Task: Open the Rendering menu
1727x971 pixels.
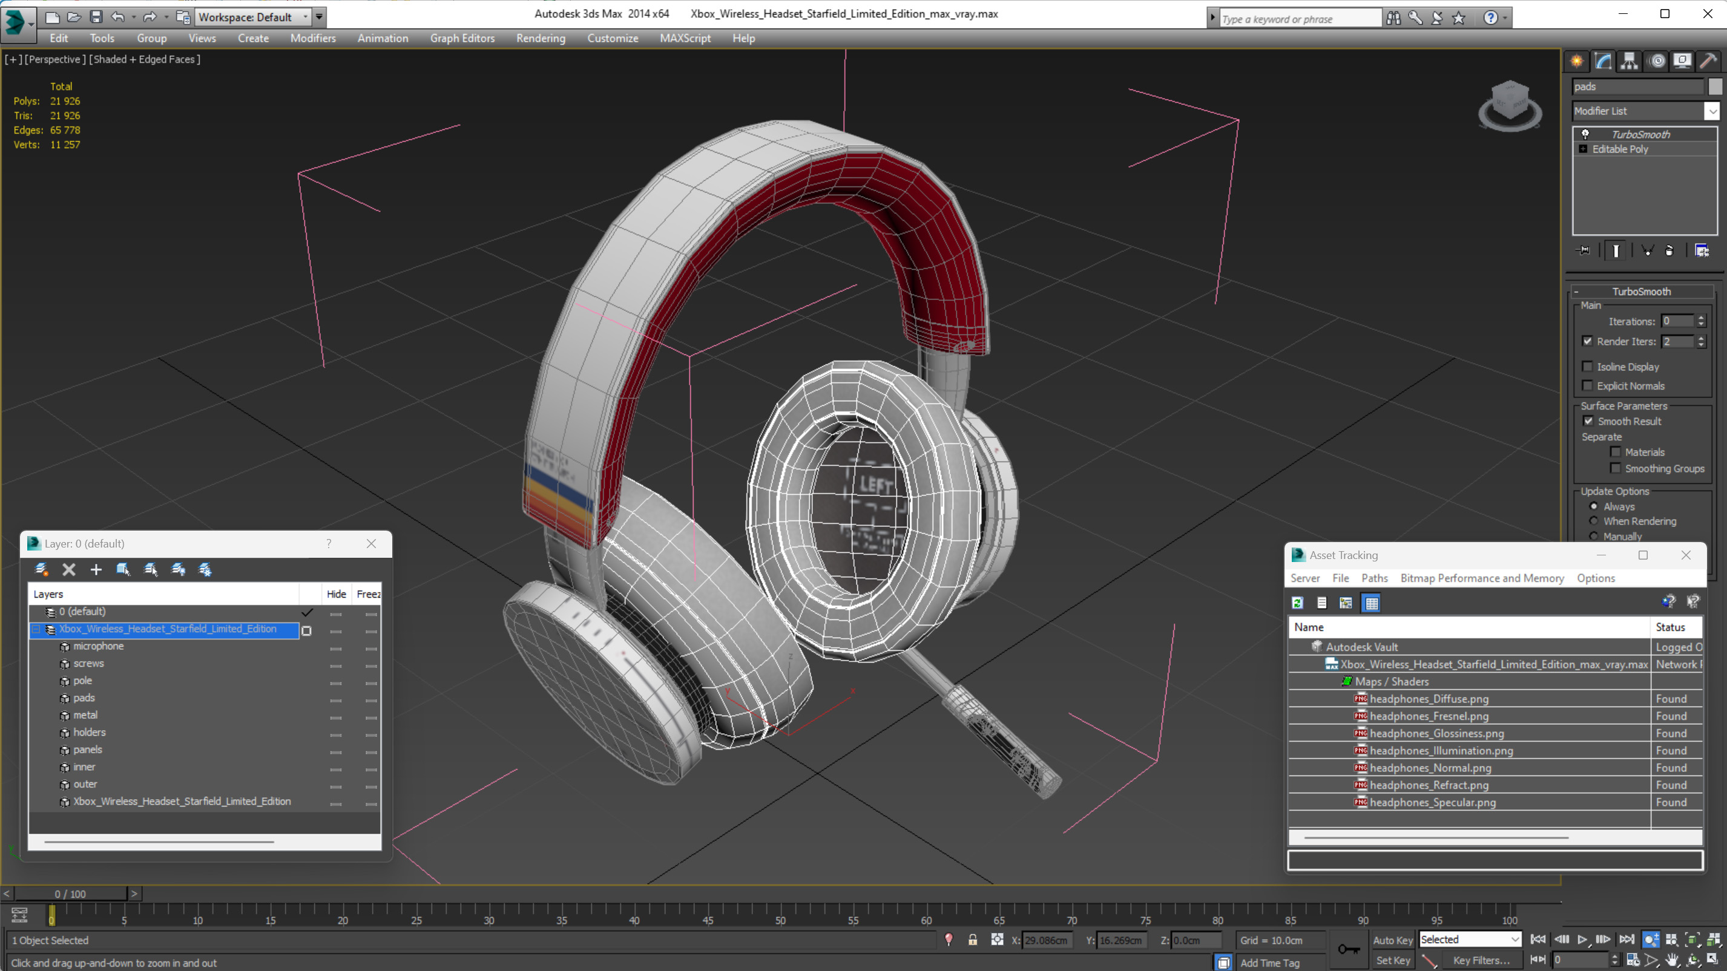Action: [541, 38]
